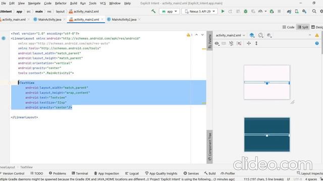This screenshot has width=323, height=181.
Task: Toggle the View Options eye icon
Action: (x=217, y=43)
